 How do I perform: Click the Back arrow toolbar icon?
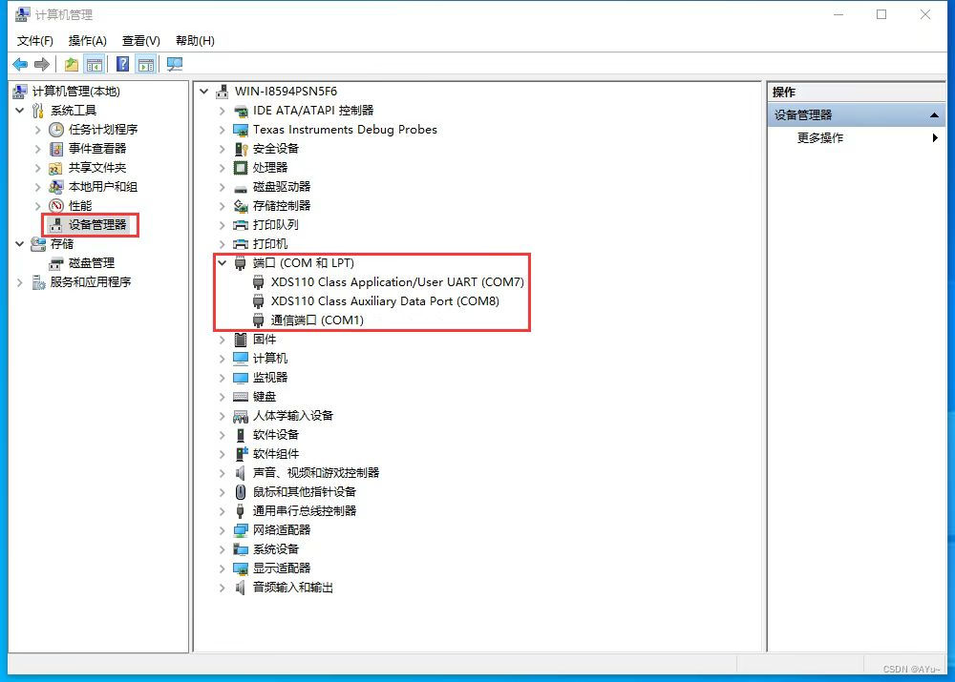click(x=20, y=64)
